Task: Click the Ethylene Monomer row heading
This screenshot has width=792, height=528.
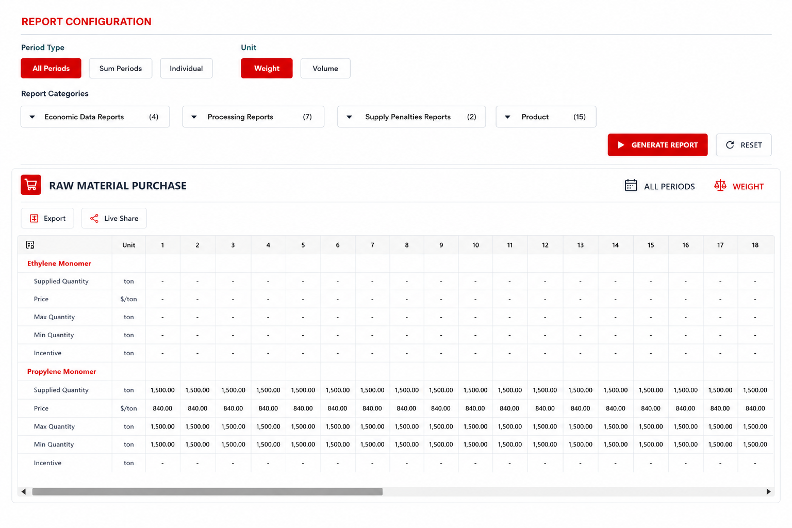Action: (x=59, y=263)
